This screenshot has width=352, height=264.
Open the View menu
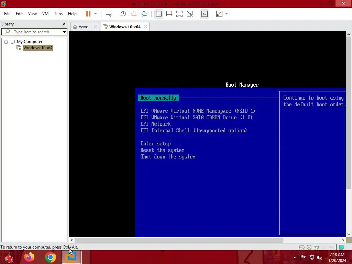32,14
